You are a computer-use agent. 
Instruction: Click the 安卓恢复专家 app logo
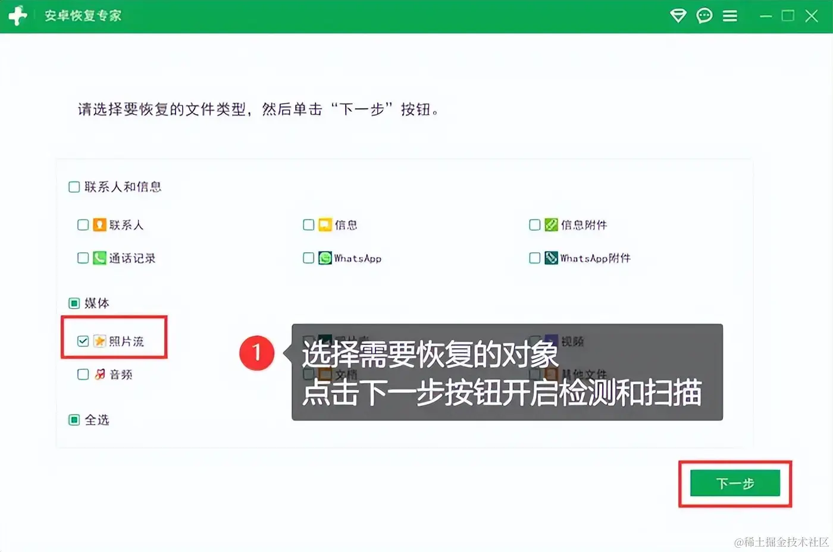click(18, 16)
